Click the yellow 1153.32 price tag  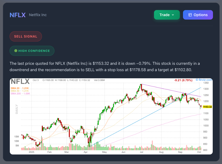[207, 107]
